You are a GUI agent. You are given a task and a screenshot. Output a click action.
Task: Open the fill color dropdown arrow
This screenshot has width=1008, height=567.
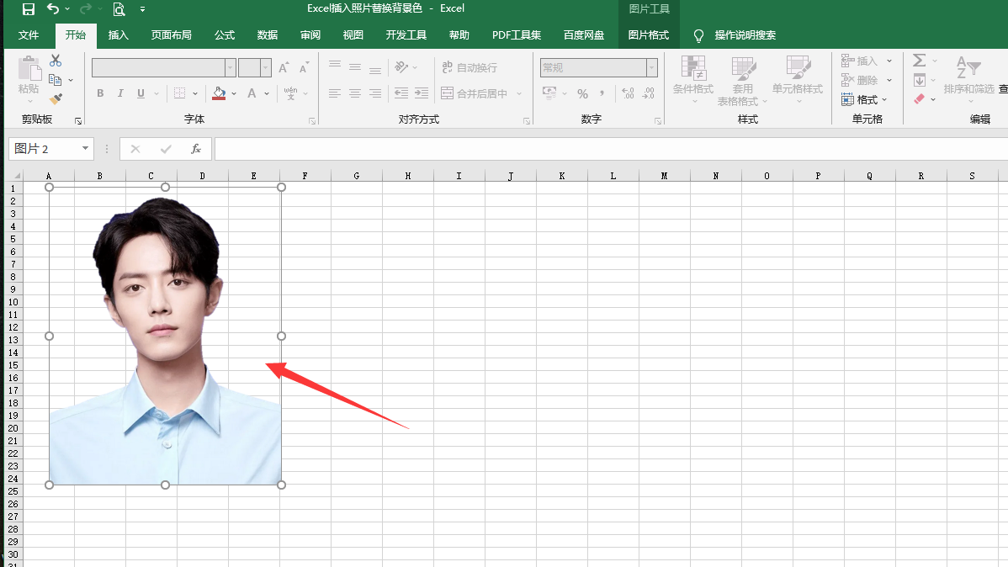(234, 93)
